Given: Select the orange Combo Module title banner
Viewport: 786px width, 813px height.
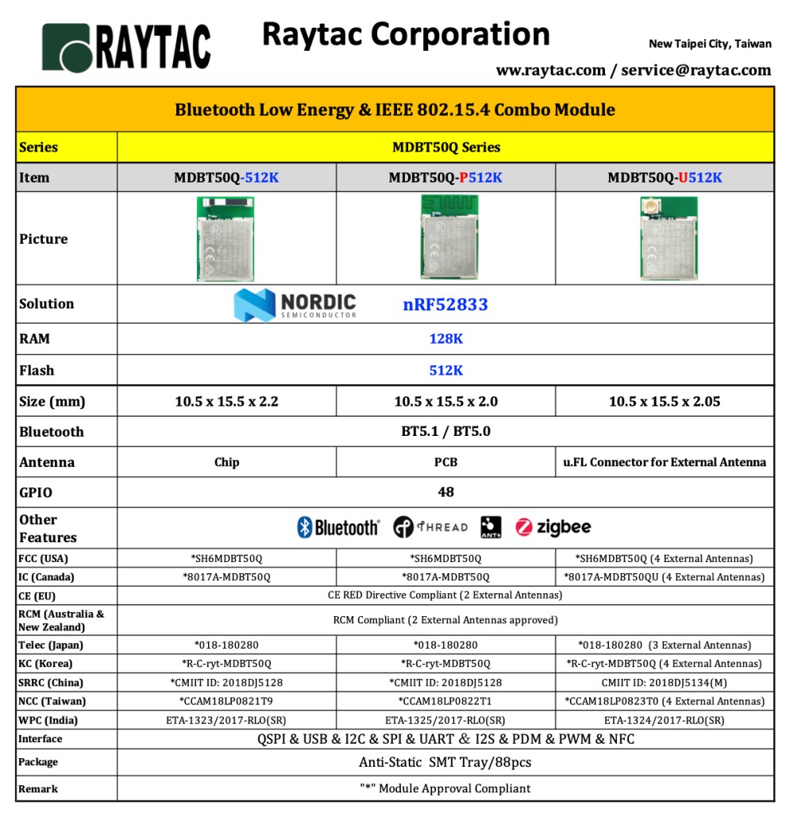Looking at the screenshot, I should [x=395, y=110].
